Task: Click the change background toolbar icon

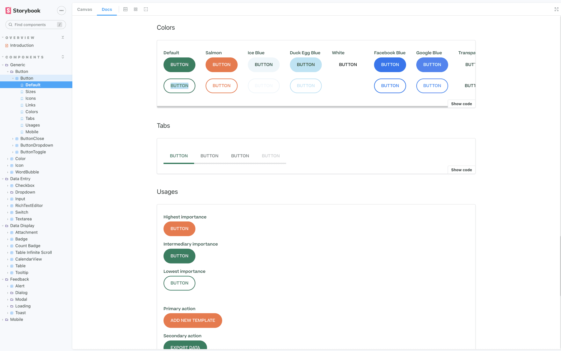Action: click(125, 9)
